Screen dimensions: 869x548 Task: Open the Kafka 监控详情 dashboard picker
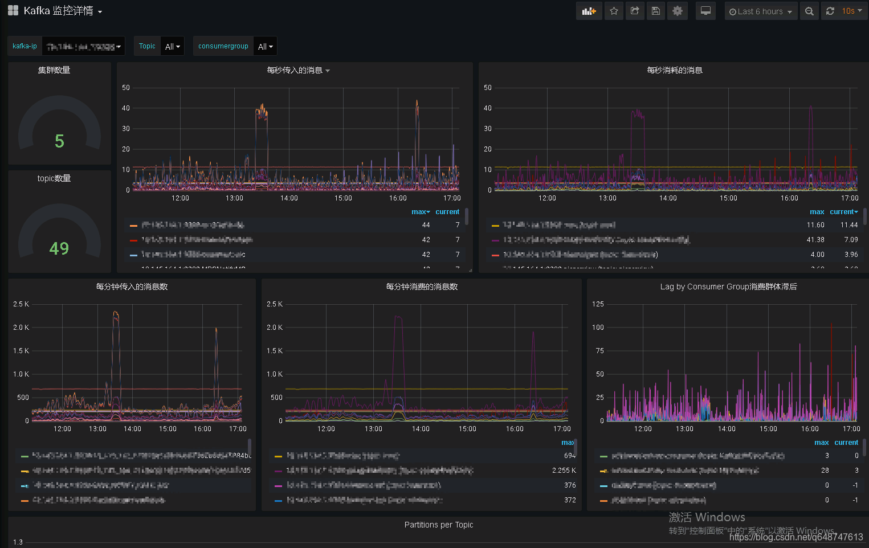[63, 11]
